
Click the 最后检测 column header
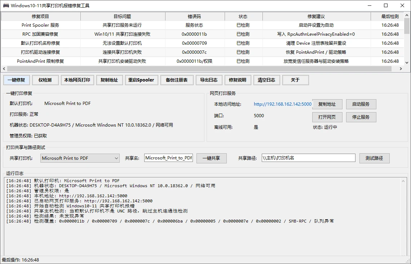(388, 16)
